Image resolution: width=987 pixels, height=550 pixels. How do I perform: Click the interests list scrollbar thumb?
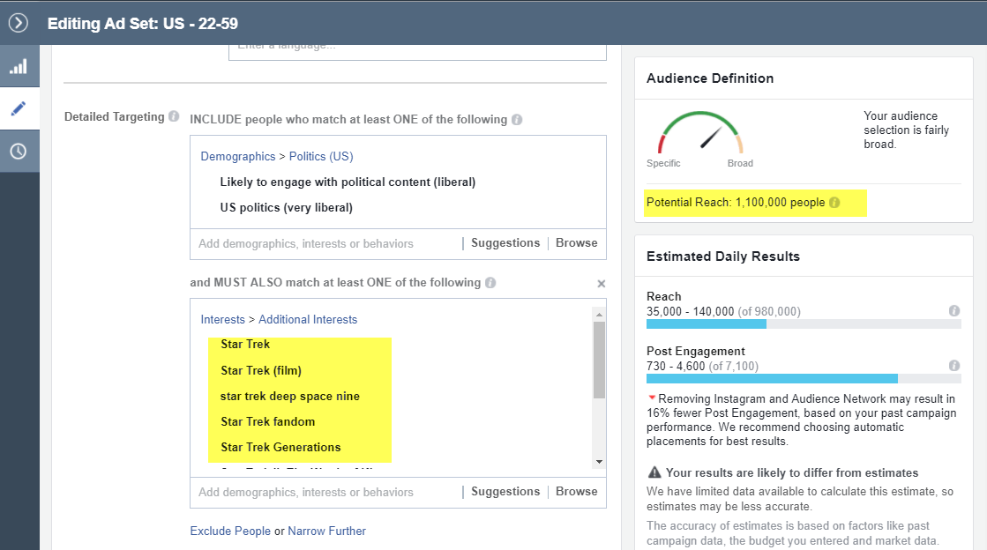coord(599,360)
